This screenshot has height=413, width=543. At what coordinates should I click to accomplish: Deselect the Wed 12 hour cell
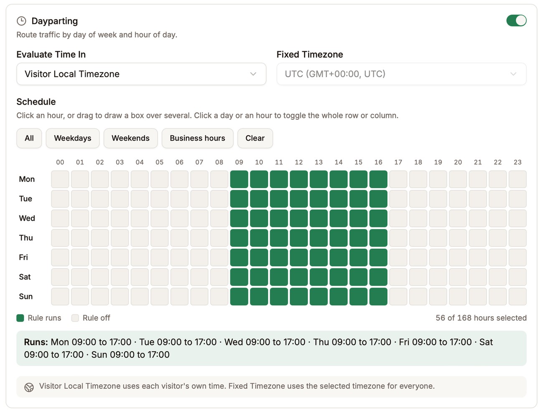[299, 218]
